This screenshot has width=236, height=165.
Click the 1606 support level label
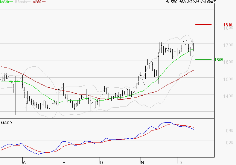219,60
